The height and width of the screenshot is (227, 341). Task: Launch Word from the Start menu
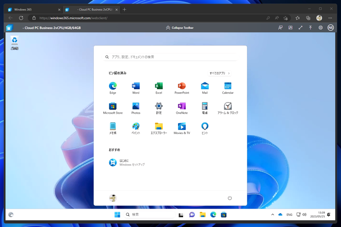tap(136, 88)
